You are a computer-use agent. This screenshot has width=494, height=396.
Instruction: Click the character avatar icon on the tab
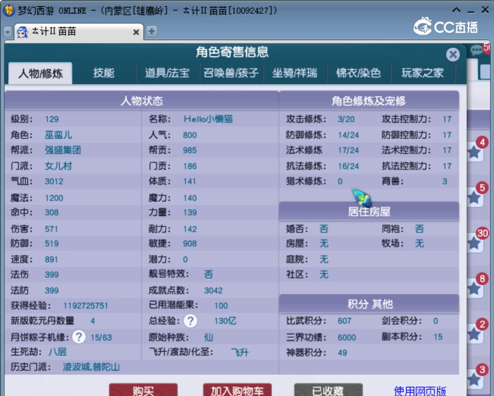(x=23, y=32)
